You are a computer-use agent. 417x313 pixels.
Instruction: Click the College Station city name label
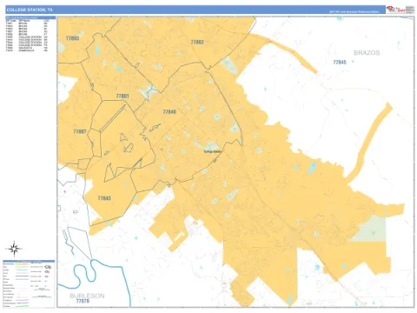(213, 151)
